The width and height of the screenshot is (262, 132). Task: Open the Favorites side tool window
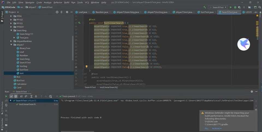[x=2, y=124]
